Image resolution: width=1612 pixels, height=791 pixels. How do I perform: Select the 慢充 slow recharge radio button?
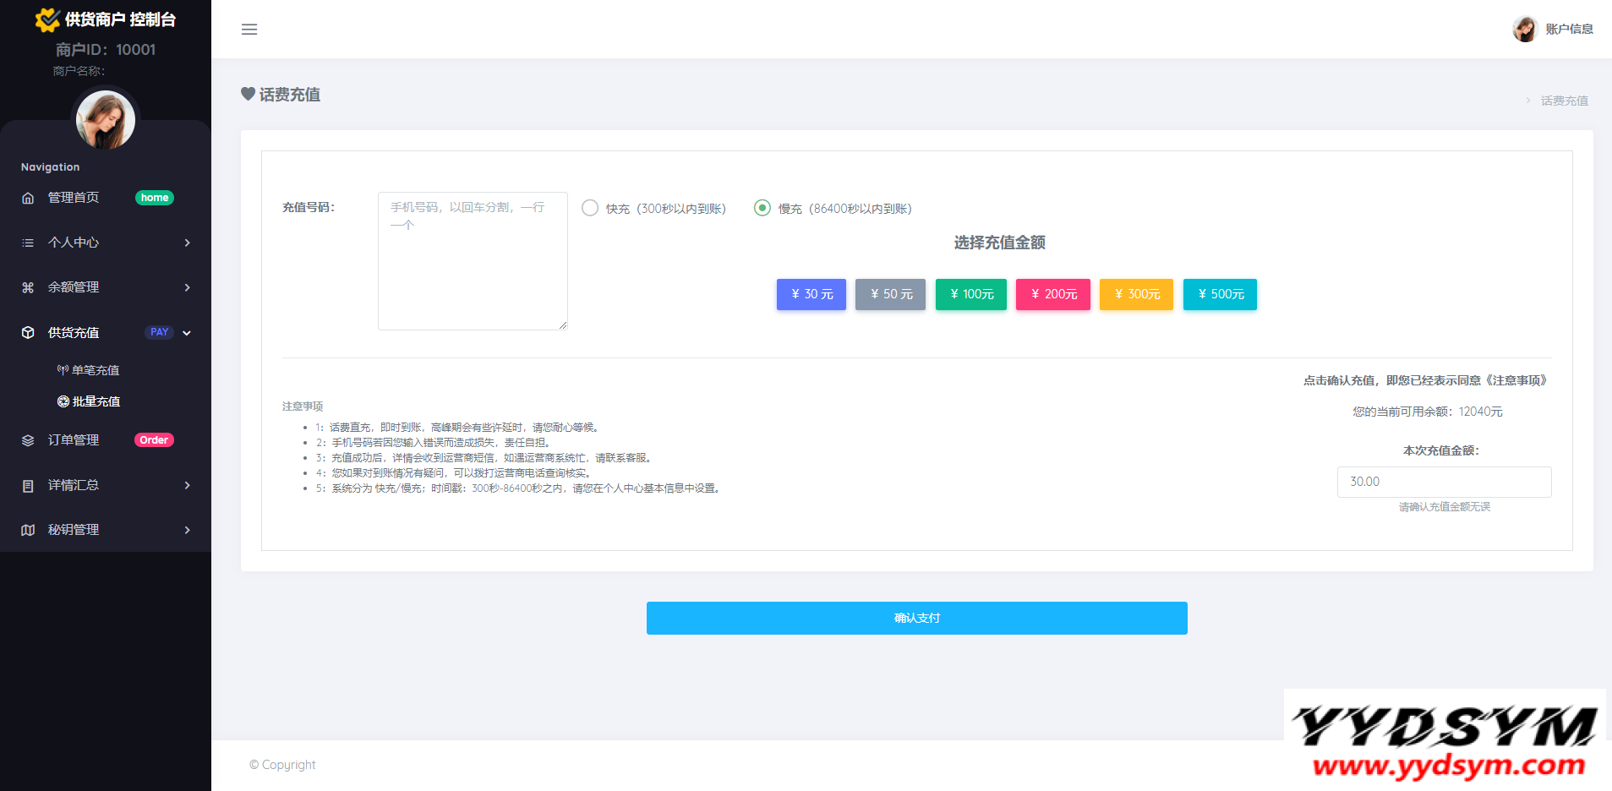(762, 208)
